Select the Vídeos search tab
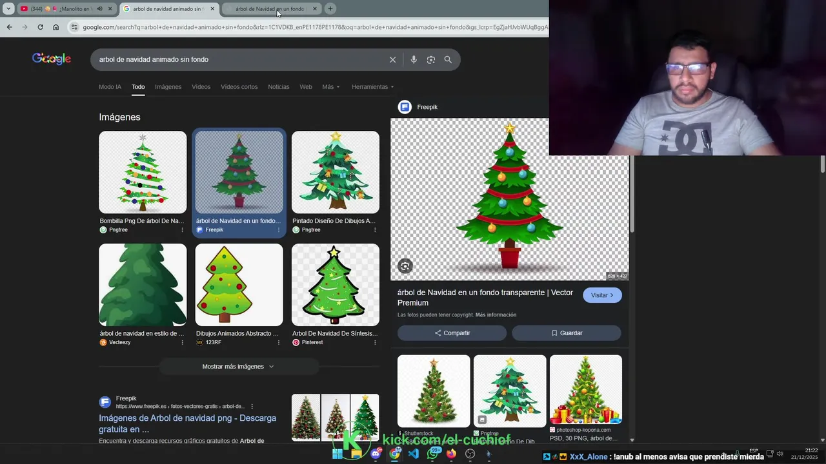This screenshot has height=464, width=826. pyautogui.click(x=201, y=87)
